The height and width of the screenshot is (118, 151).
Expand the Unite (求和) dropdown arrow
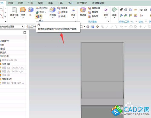click(x=46, y=12)
